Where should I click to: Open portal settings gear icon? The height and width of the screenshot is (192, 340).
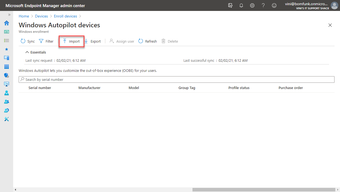point(252,5)
